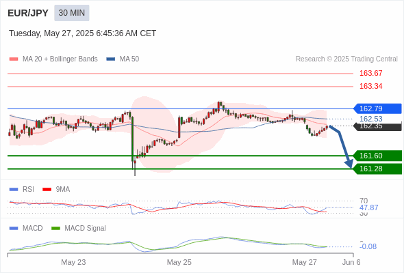Click the 161.60 green support label
This screenshot has width=404, height=273.
377,156
